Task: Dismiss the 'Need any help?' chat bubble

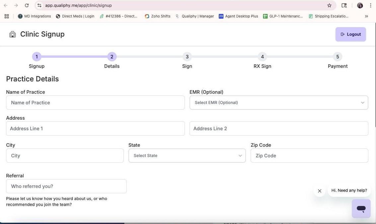Action: 320,191
